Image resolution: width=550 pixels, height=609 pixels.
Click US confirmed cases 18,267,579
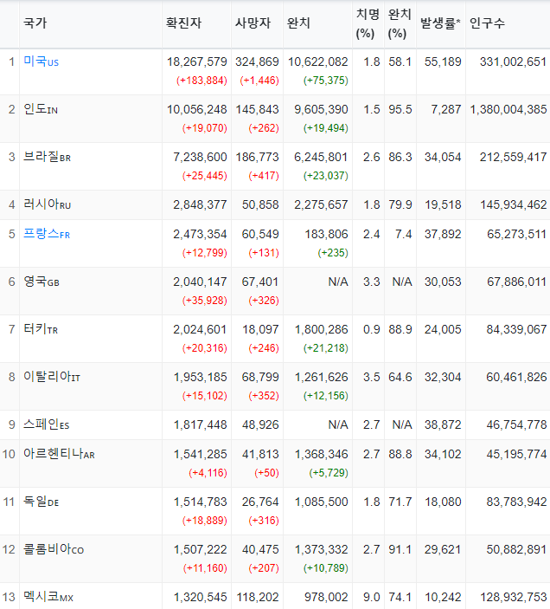(x=197, y=62)
